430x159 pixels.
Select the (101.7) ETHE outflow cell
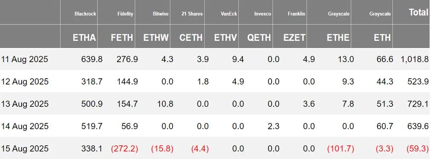pos(340,149)
